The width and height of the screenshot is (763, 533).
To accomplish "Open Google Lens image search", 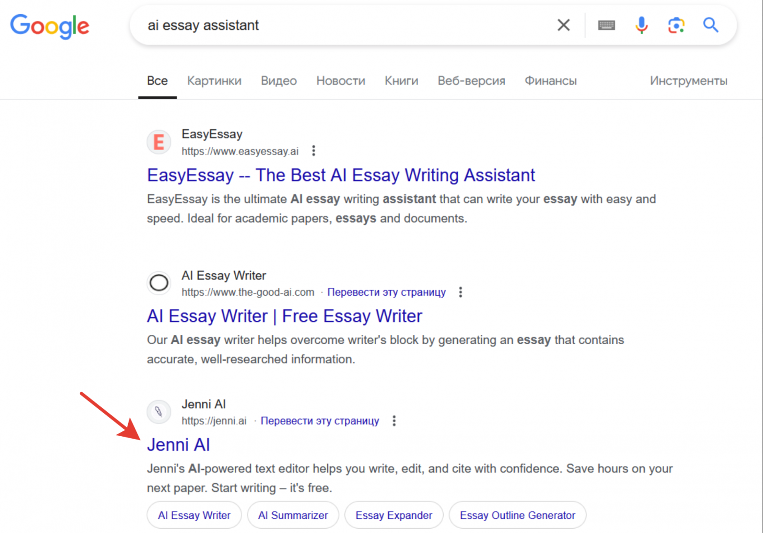I will (x=676, y=25).
